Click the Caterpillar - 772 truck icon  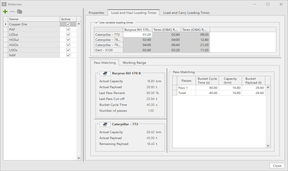click(105, 124)
